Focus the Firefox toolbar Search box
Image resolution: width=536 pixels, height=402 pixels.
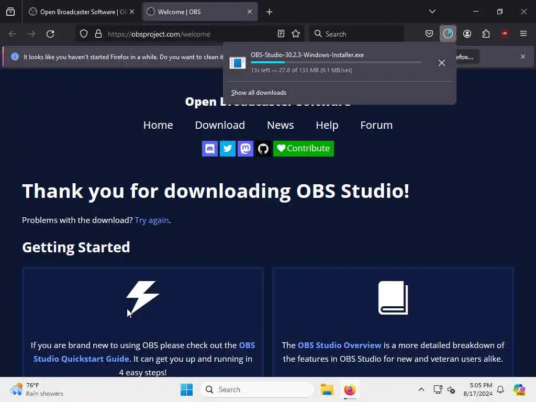pos(356,34)
